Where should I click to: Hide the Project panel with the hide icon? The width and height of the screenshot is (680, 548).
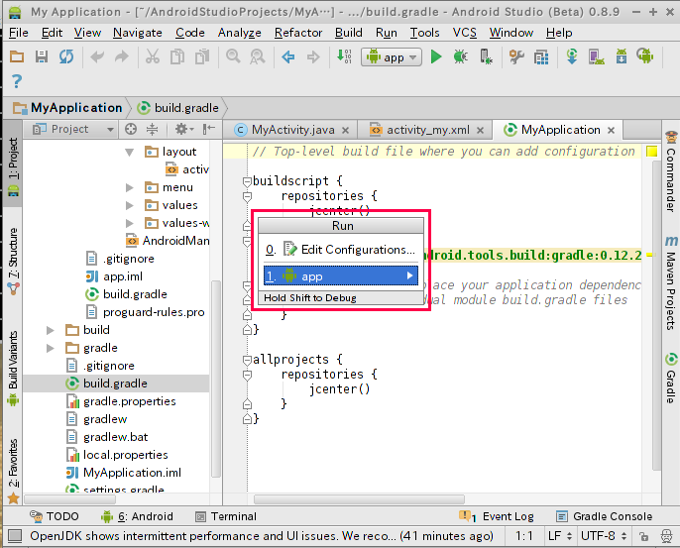click(209, 129)
